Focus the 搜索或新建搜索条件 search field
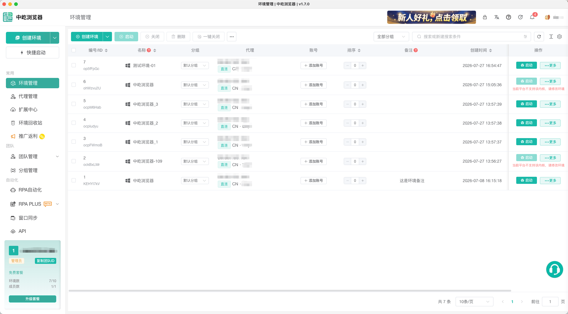 click(472, 37)
